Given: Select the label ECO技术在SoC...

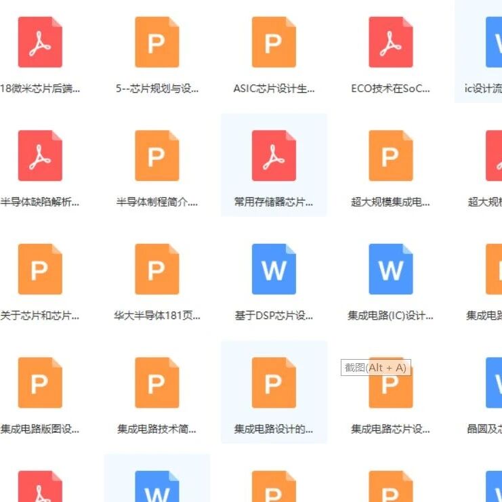Looking at the screenshot, I should point(391,88).
